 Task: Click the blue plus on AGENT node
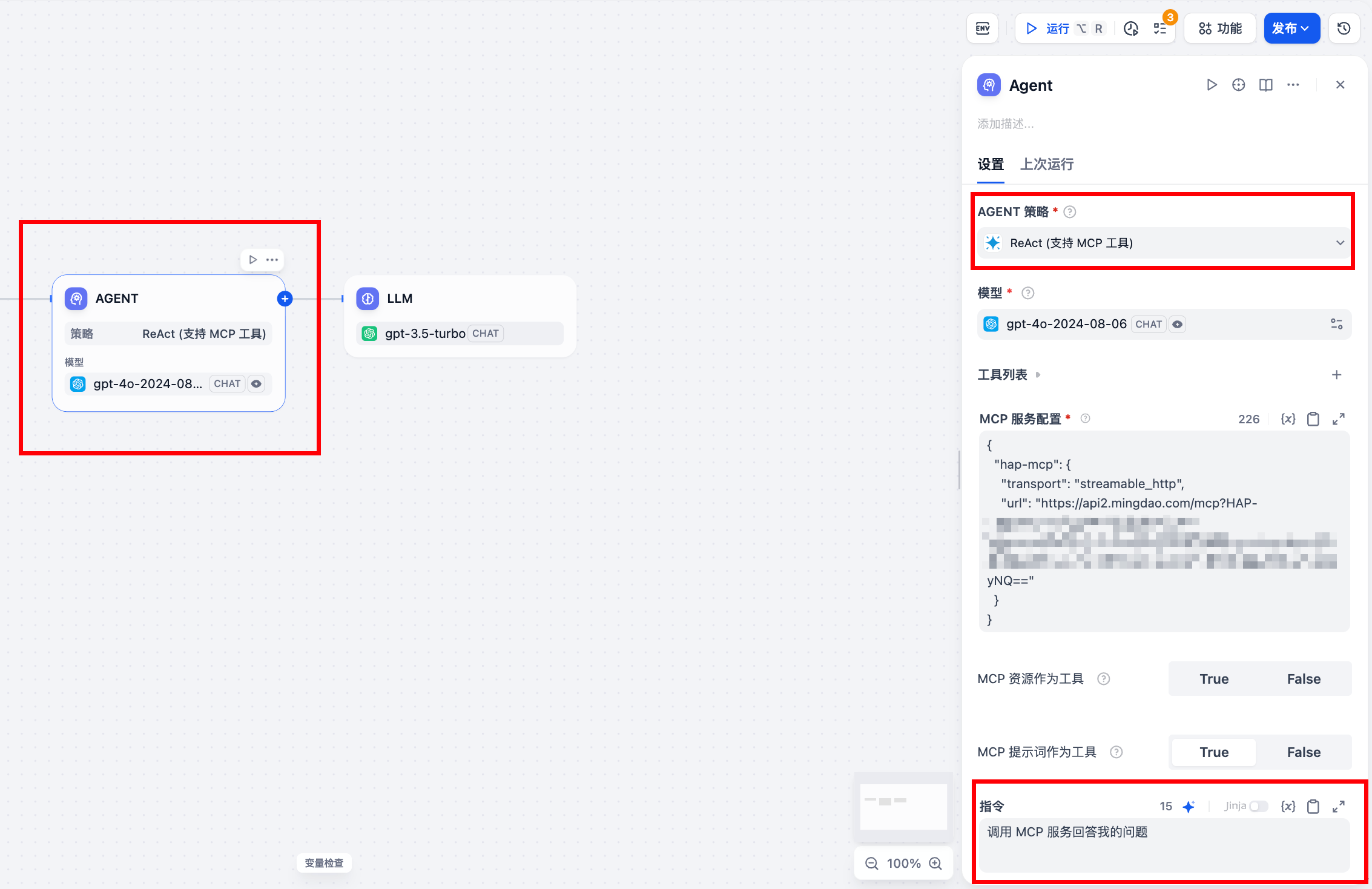(285, 299)
